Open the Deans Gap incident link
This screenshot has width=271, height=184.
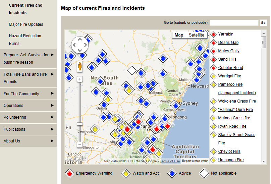click(228, 43)
